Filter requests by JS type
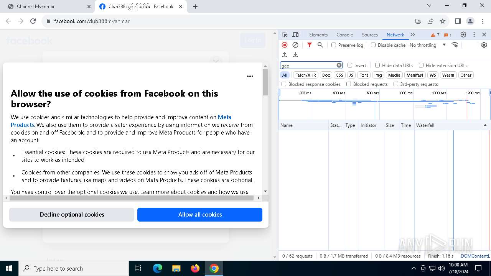 (x=351, y=75)
